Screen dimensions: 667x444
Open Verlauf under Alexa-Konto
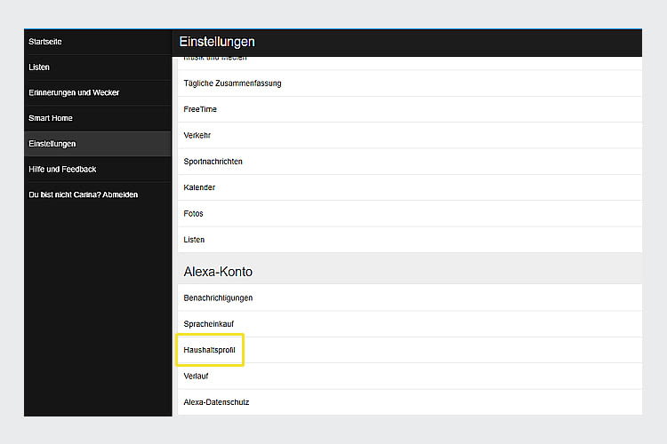[x=410, y=376]
